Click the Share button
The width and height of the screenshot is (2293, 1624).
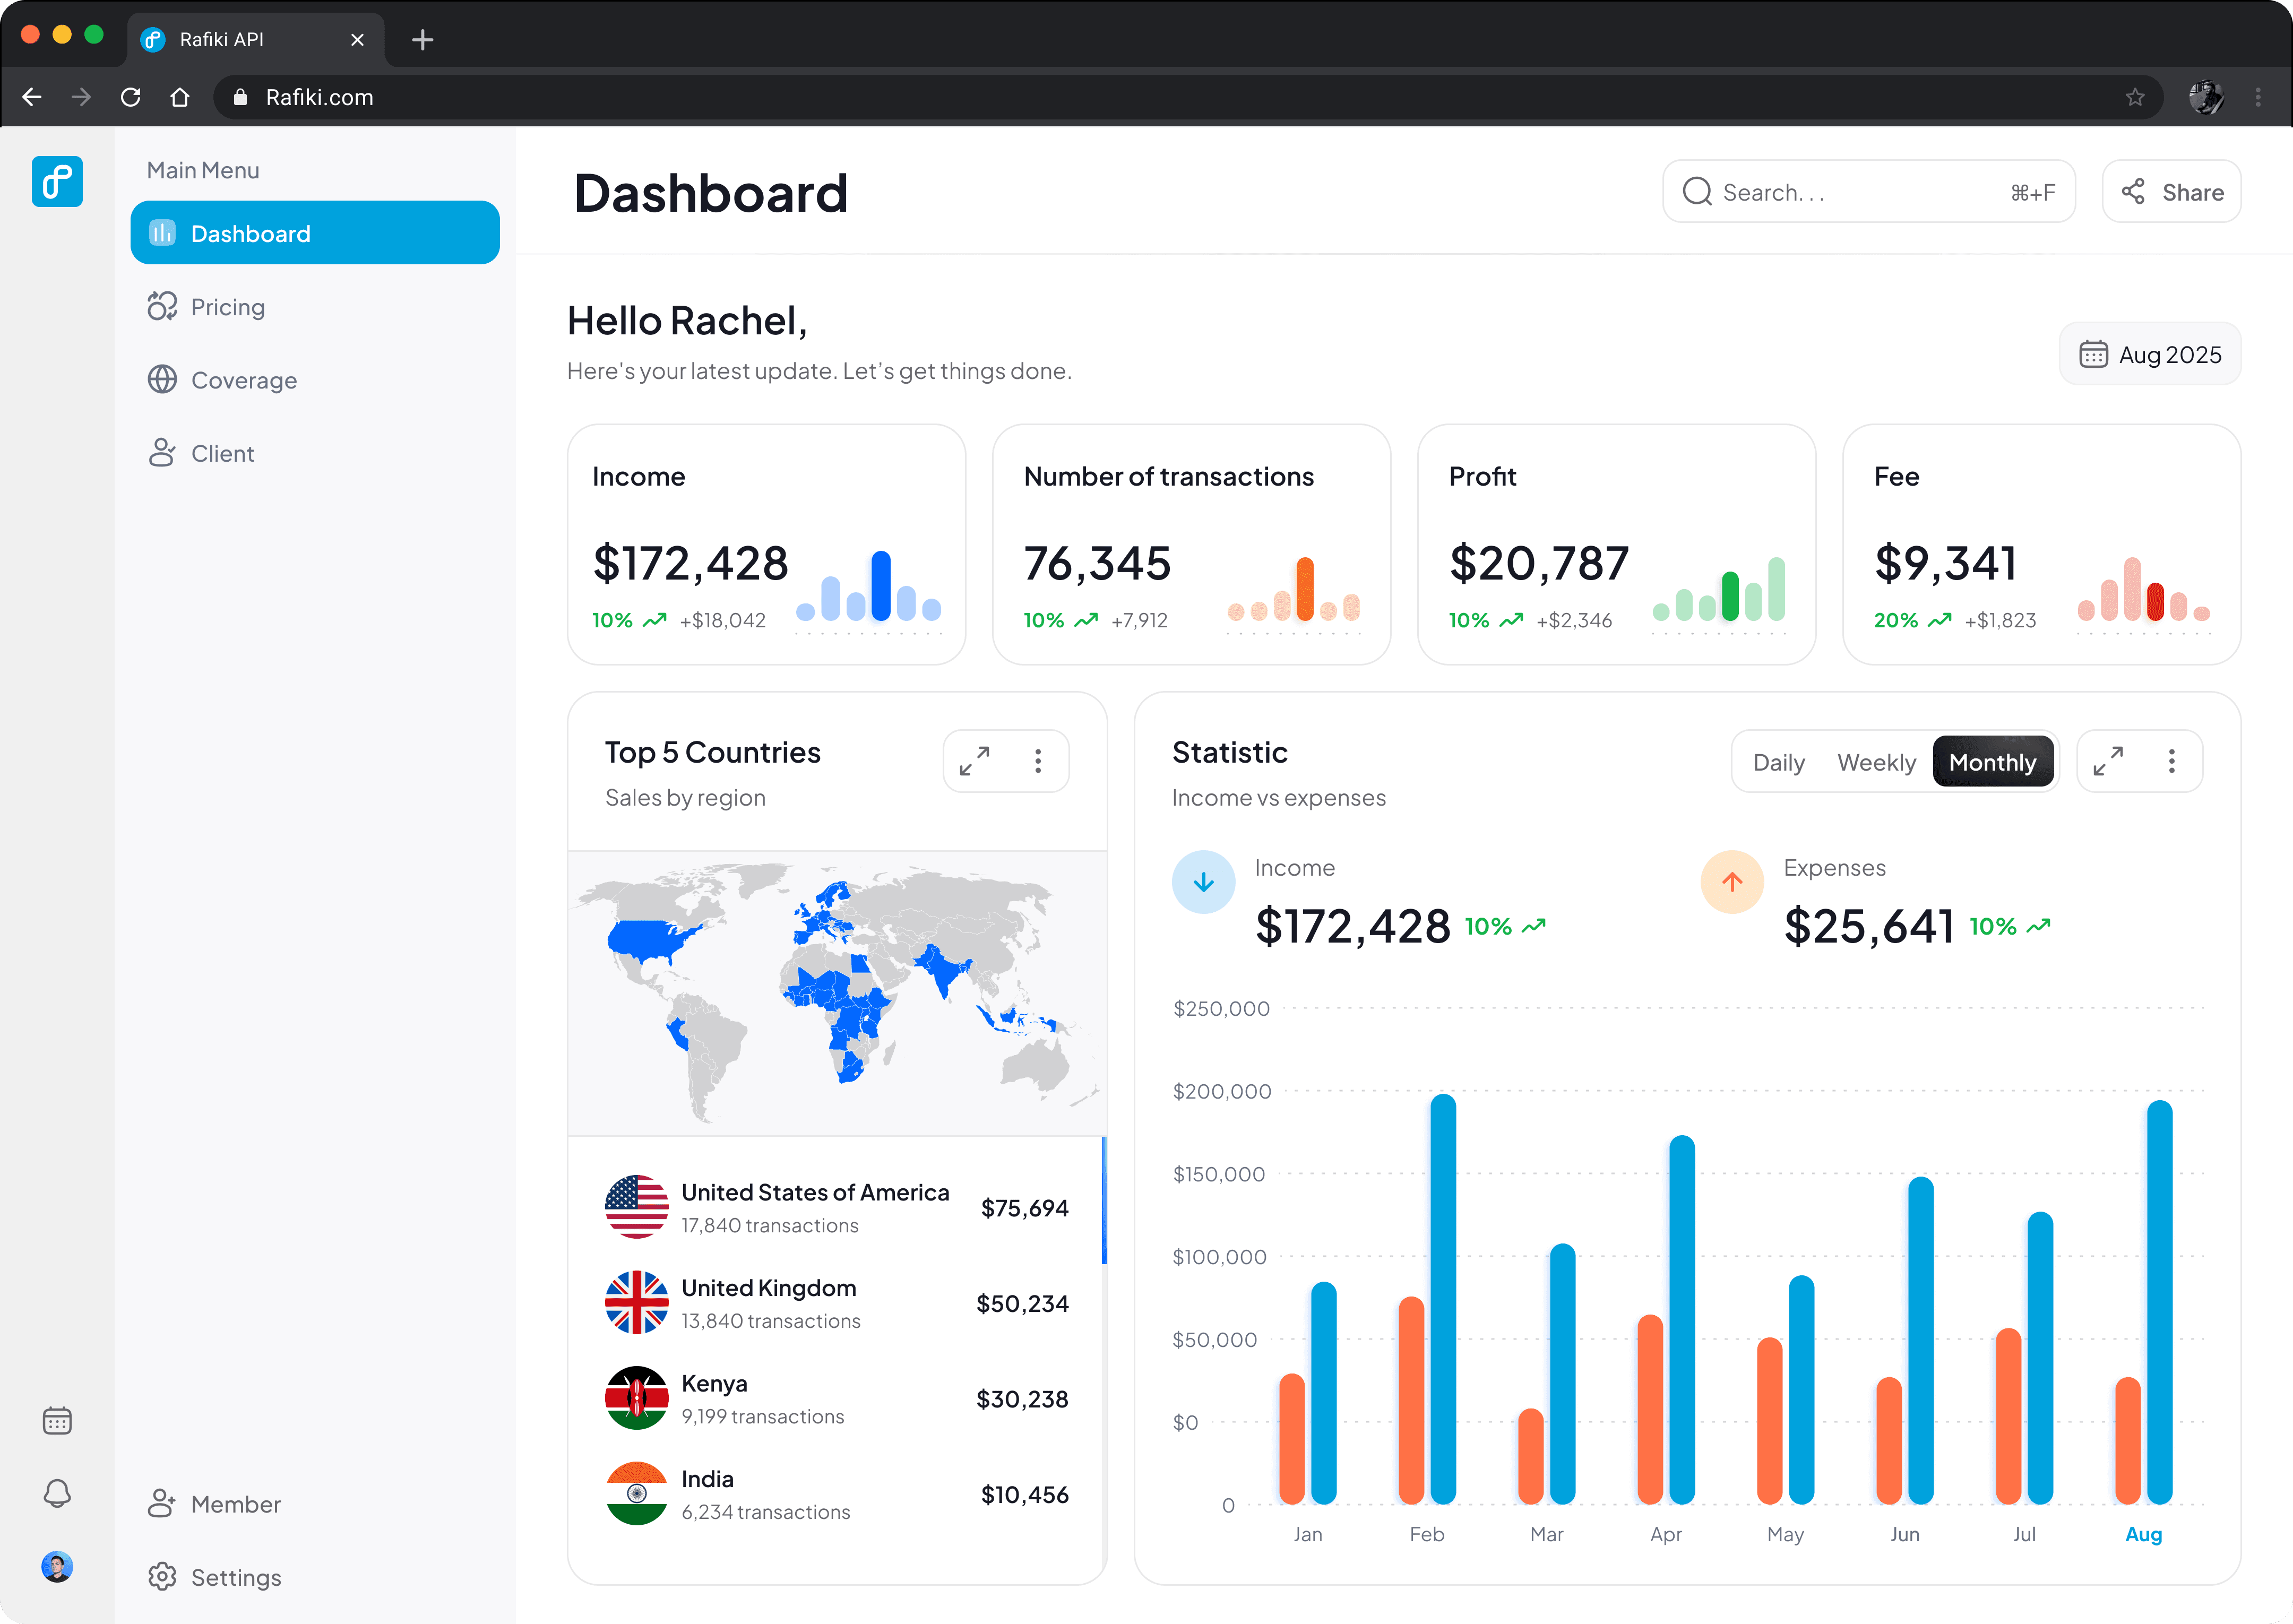tap(2171, 191)
